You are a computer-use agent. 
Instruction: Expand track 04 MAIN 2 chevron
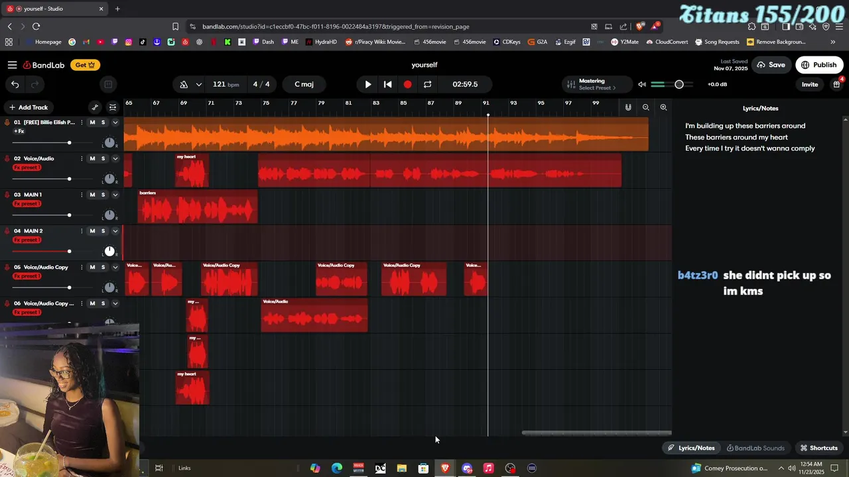click(115, 231)
